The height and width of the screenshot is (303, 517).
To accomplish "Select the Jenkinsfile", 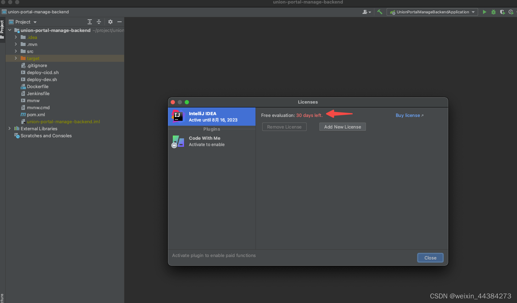I will [38, 93].
